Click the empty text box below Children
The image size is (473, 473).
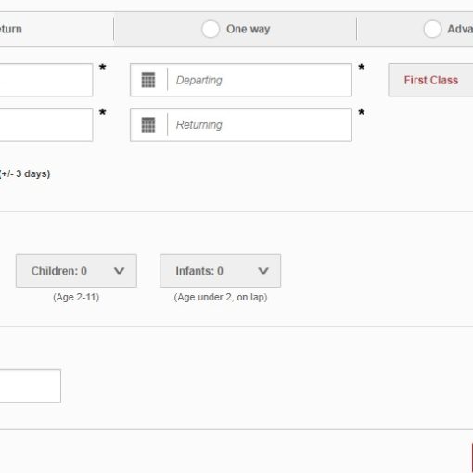tap(31, 386)
